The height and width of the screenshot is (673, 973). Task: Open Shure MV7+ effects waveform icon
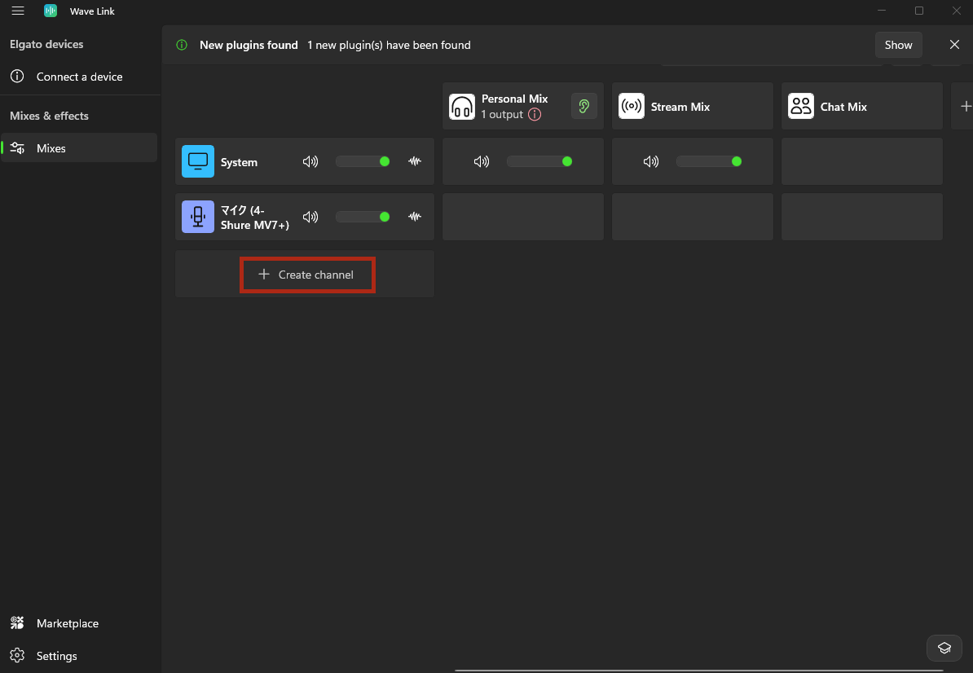click(415, 217)
